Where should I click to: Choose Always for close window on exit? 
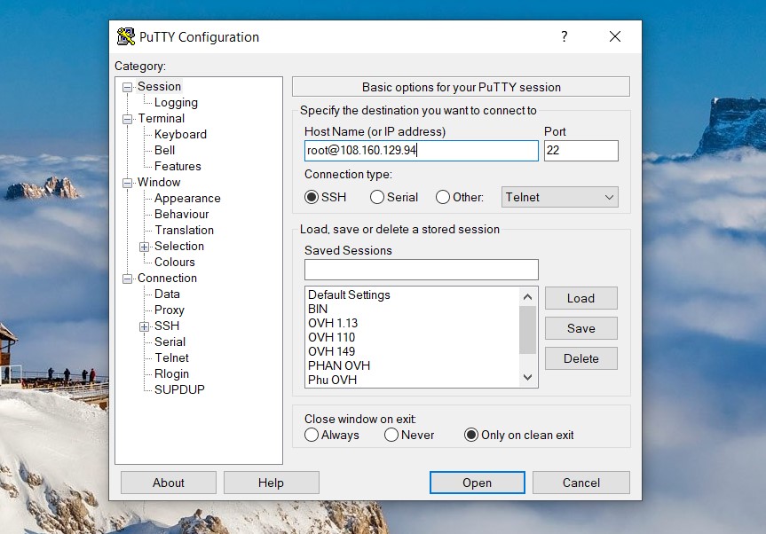coord(312,435)
